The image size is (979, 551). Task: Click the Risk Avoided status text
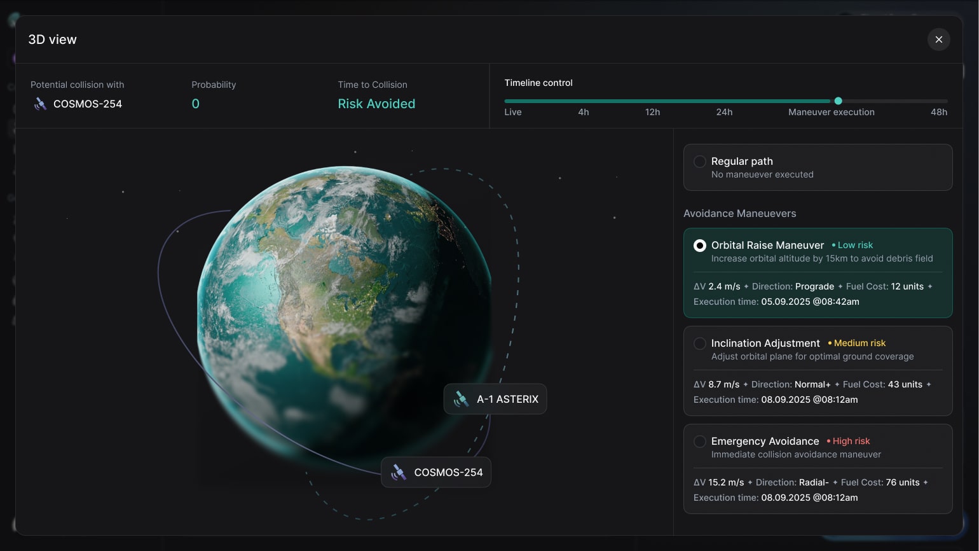click(376, 104)
